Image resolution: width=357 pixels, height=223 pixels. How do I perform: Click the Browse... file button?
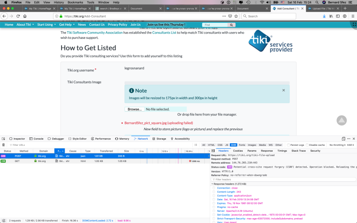[x=135, y=109]
